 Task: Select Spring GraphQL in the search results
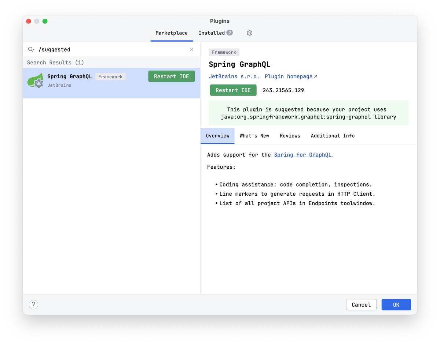tap(111, 83)
